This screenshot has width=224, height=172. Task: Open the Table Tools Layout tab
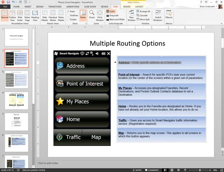click(139, 6)
